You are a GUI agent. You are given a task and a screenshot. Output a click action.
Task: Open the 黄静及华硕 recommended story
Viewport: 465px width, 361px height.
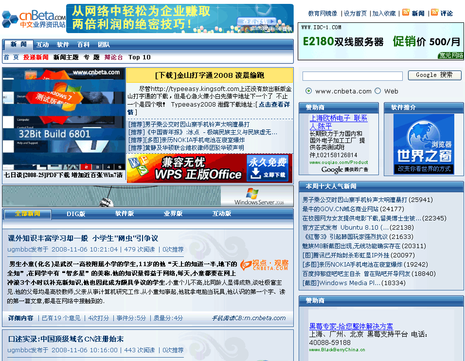point(186,147)
